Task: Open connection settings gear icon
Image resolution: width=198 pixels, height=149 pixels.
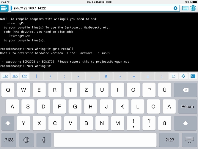Action: coord(175,8)
